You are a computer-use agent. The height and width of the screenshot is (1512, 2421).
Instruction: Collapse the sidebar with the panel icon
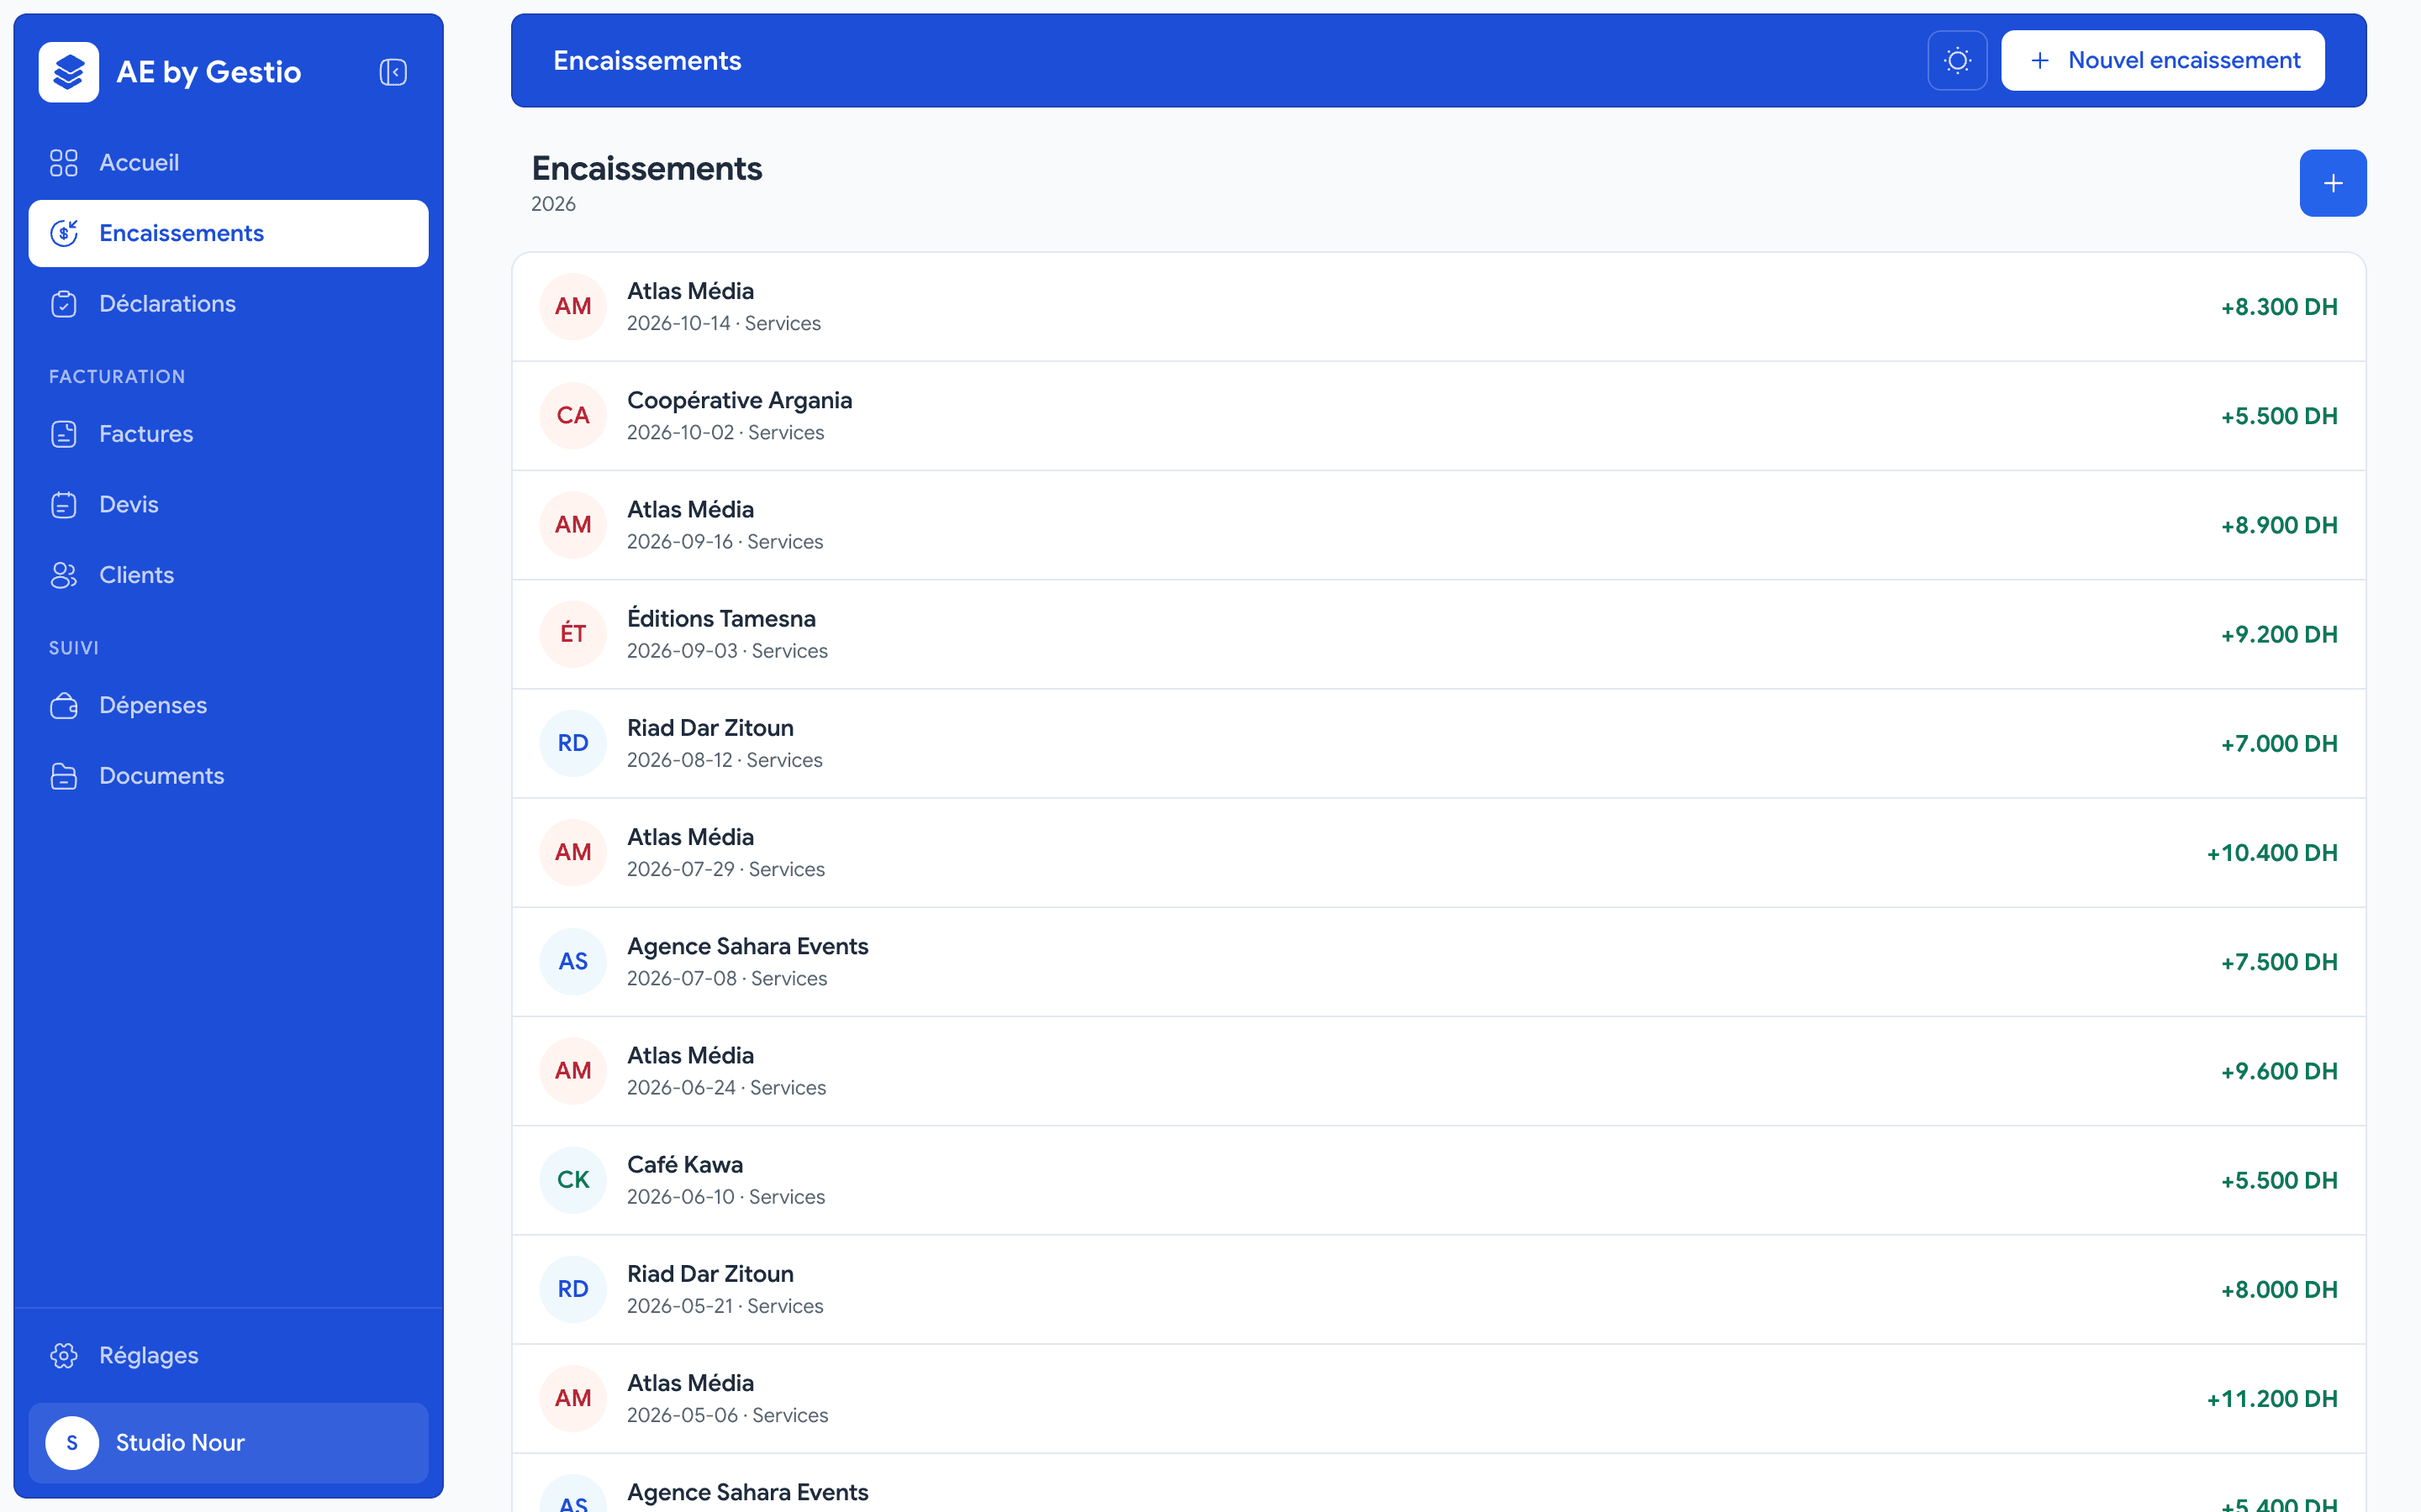click(x=393, y=72)
